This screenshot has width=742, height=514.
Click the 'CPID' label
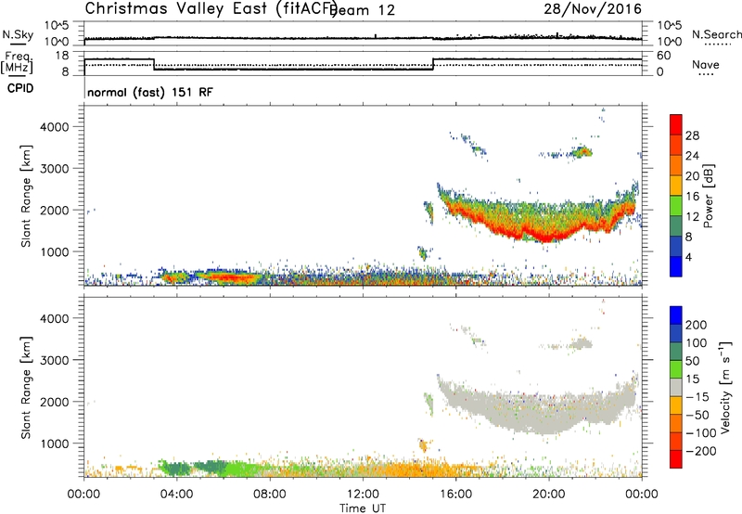(x=20, y=88)
